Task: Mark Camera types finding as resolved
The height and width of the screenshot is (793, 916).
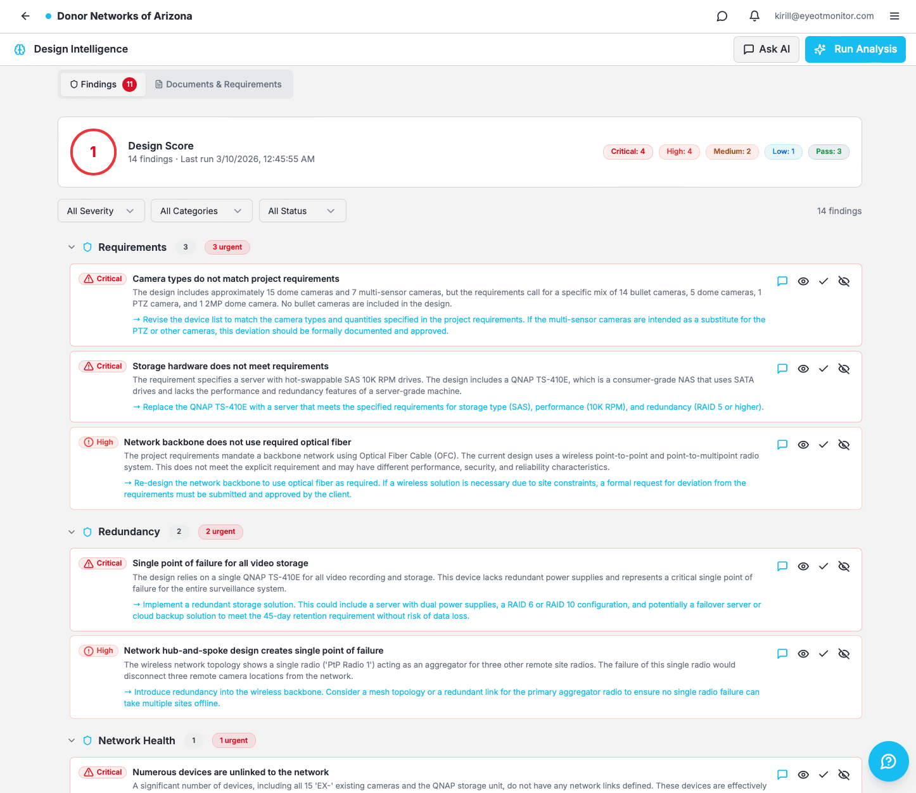Action: 823,281
